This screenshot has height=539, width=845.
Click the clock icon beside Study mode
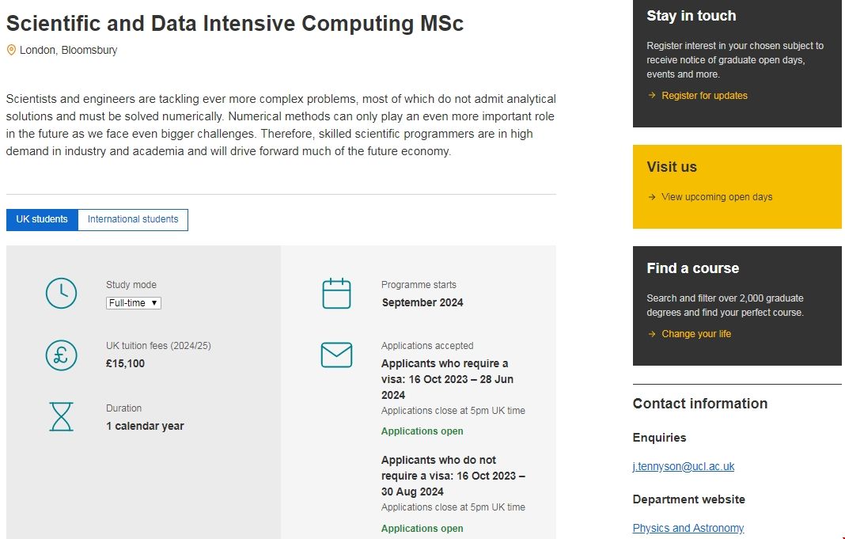(x=61, y=293)
